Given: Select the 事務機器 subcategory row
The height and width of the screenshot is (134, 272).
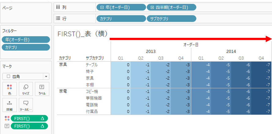Looking at the screenshot, I should tap(94, 98).
